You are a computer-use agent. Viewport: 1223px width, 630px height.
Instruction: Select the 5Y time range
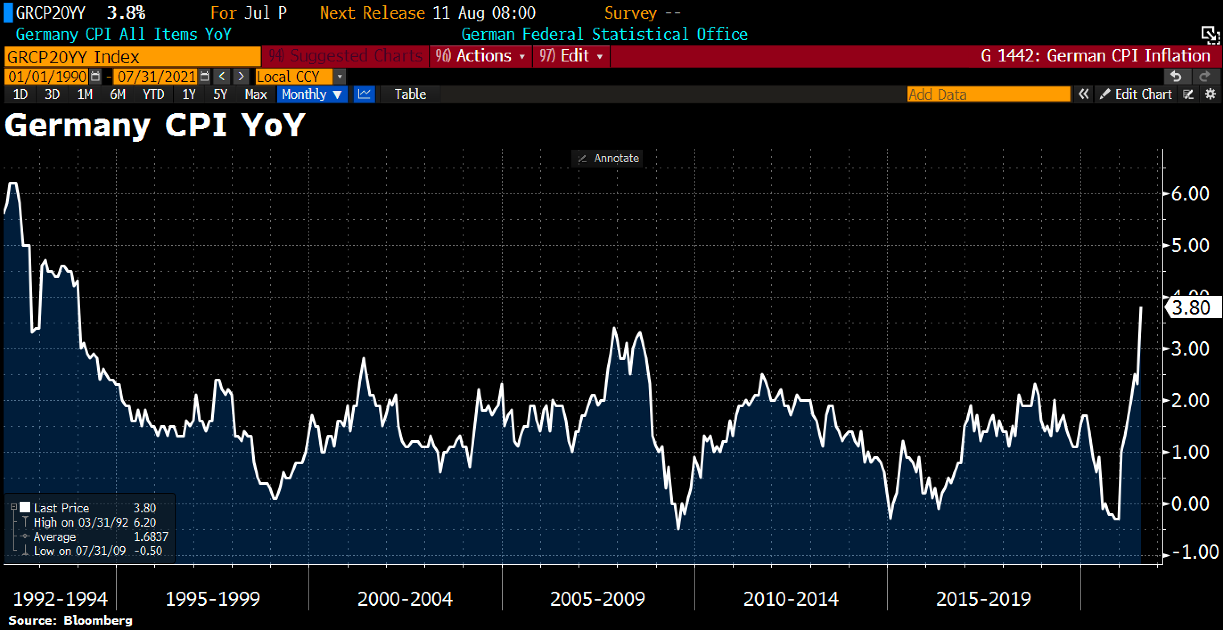click(x=220, y=94)
